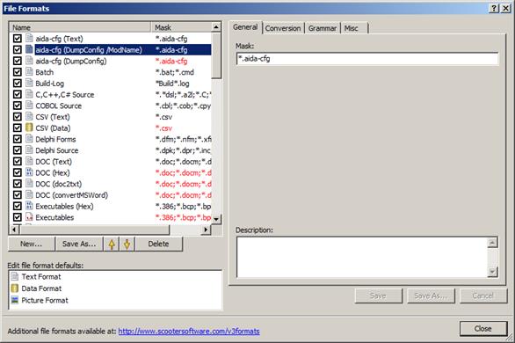Screen dimensions: 515x343
Task: Disable the Build-Log format checkbox
Action: (18, 84)
